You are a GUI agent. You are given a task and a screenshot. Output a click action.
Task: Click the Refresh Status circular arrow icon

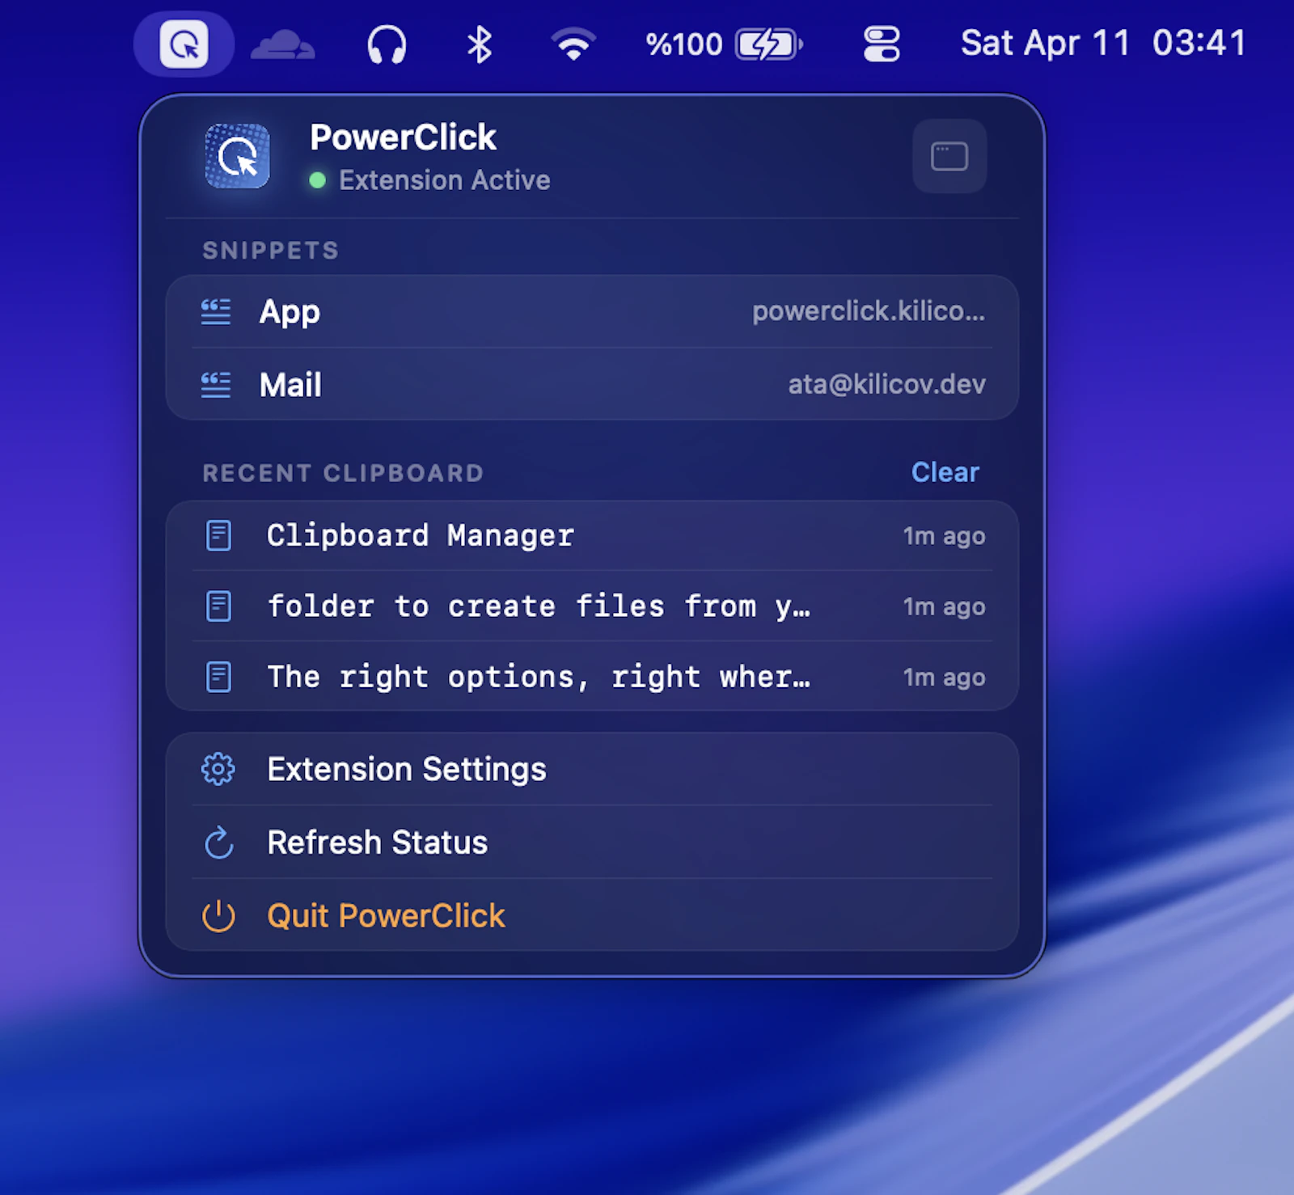(x=218, y=842)
